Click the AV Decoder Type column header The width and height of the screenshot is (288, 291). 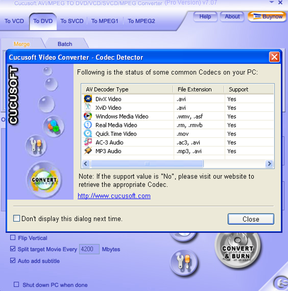click(127, 89)
